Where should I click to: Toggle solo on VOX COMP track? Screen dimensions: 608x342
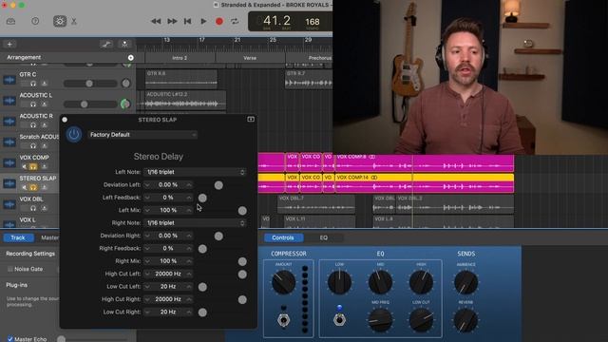(x=33, y=167)
